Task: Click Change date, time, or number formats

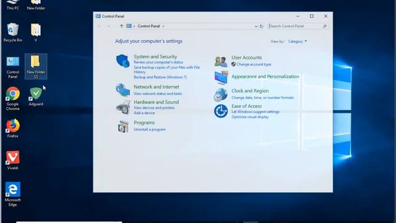Action: coord(262,98)
